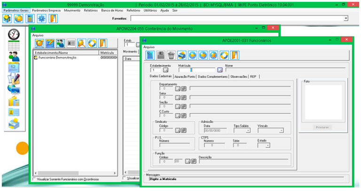This screenshot has height=191, width=361.
Task: Open the calendar icon in left sidebar
Action: [x=14, y=66]
